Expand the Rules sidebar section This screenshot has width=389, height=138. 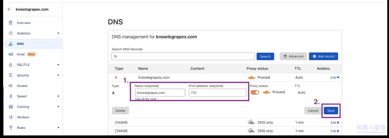coord(58,128)
